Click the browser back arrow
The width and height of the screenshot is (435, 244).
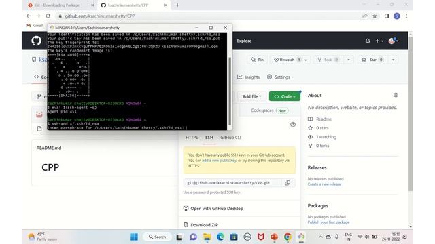click(x=29, y=16)
